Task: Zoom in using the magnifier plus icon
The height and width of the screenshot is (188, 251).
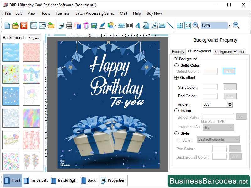Action: (x=195, y=25)
